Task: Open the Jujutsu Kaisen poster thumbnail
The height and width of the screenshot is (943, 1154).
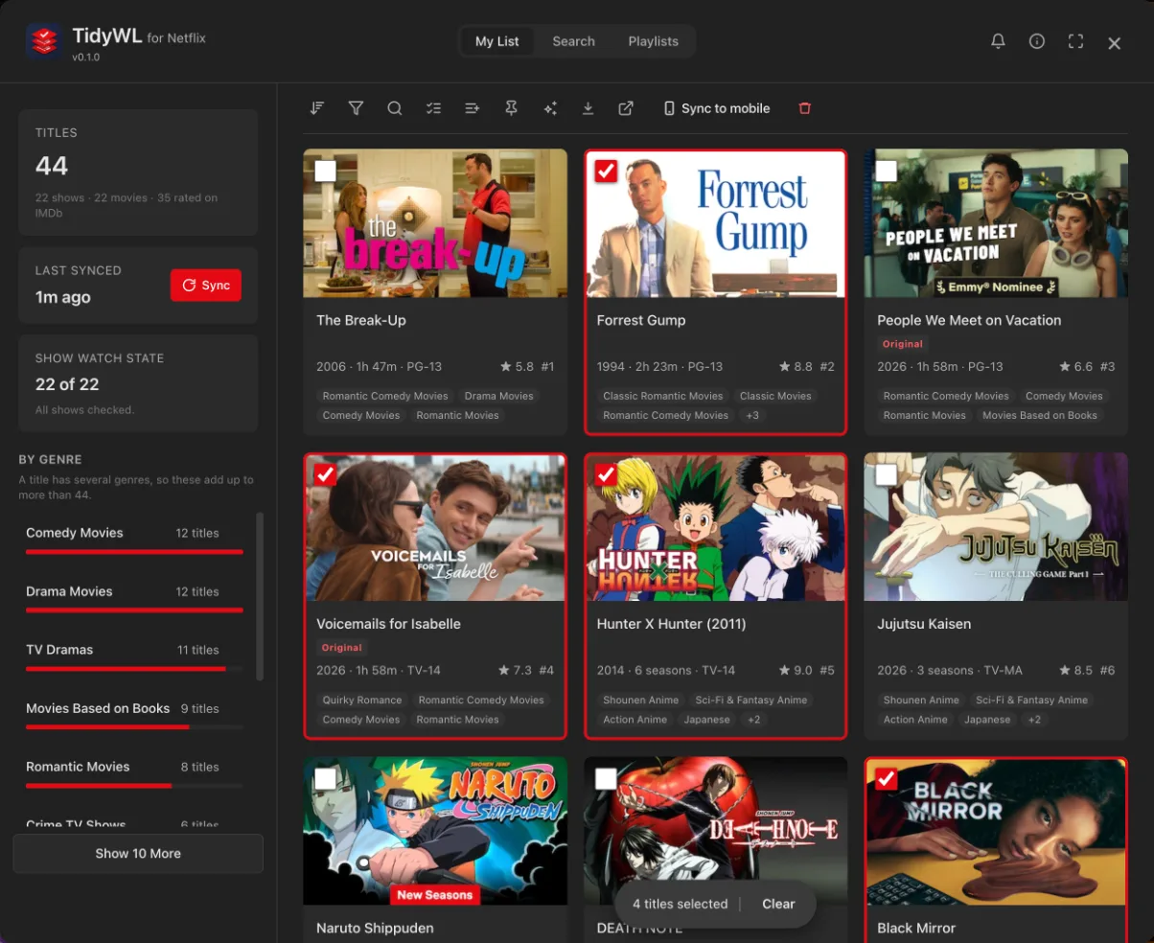Action: [996, 527]
